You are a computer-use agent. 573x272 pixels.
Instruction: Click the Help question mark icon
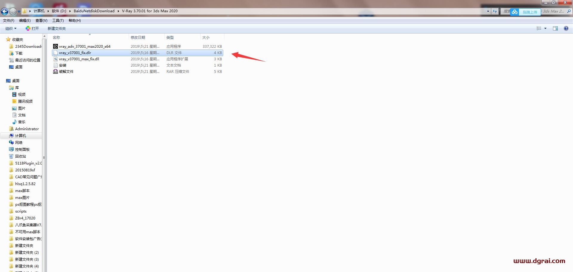click(566, 28)
